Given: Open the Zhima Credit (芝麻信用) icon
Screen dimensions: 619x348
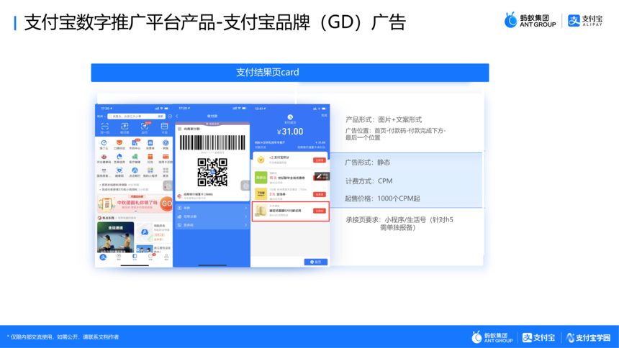Looking at the screenshot, I should (x=119, y=157).
